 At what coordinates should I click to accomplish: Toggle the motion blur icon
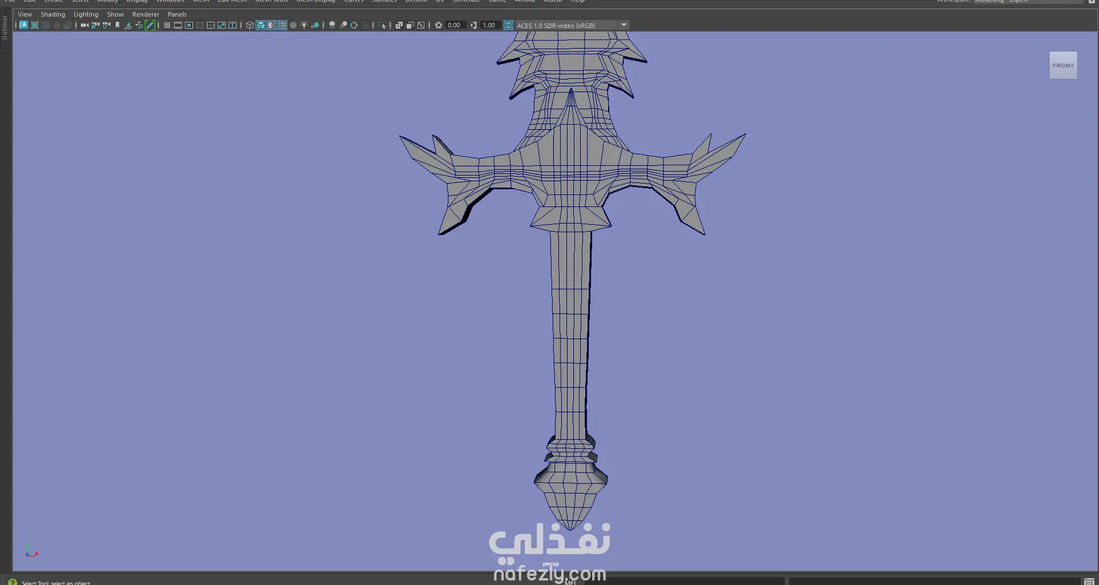(x=343, y=25)
